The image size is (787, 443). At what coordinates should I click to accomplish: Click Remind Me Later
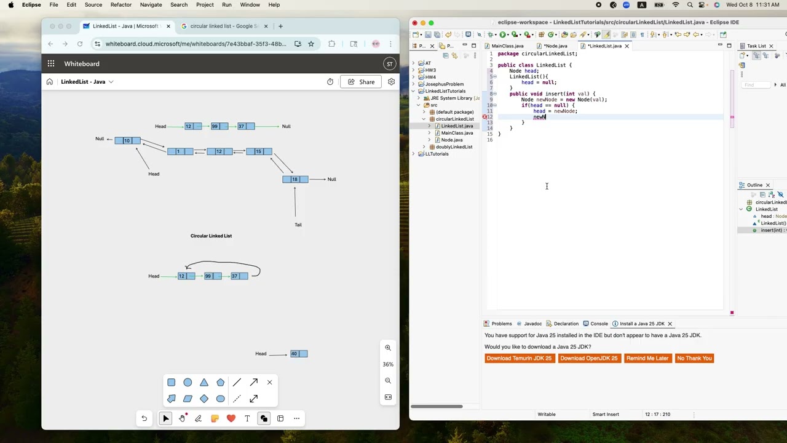click(x=647, y=358)
